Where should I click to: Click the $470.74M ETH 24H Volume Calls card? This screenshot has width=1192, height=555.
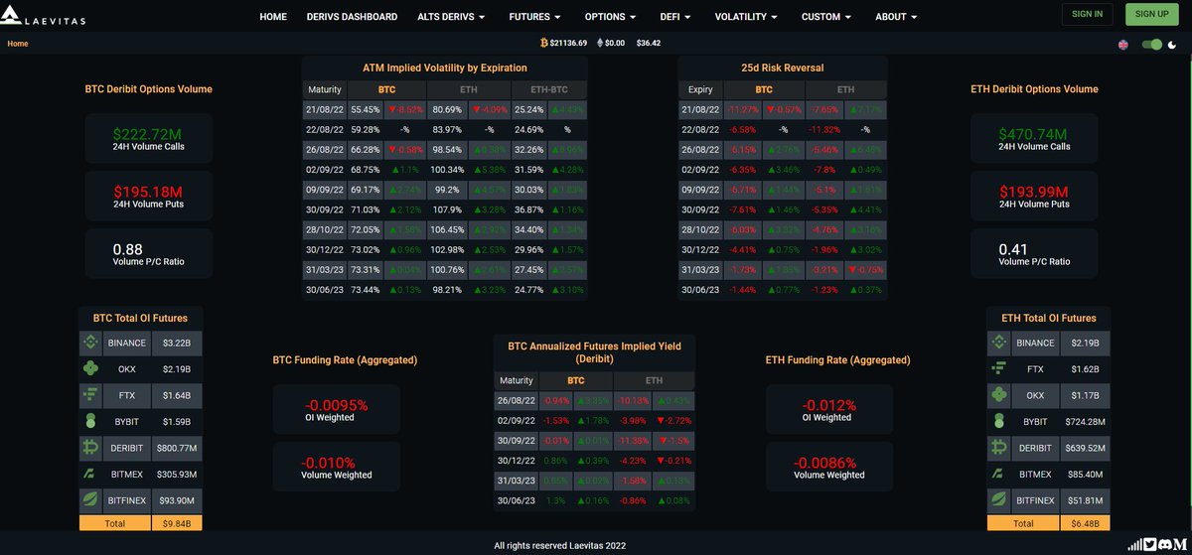pyautogui.click(x=1034, y=138)
